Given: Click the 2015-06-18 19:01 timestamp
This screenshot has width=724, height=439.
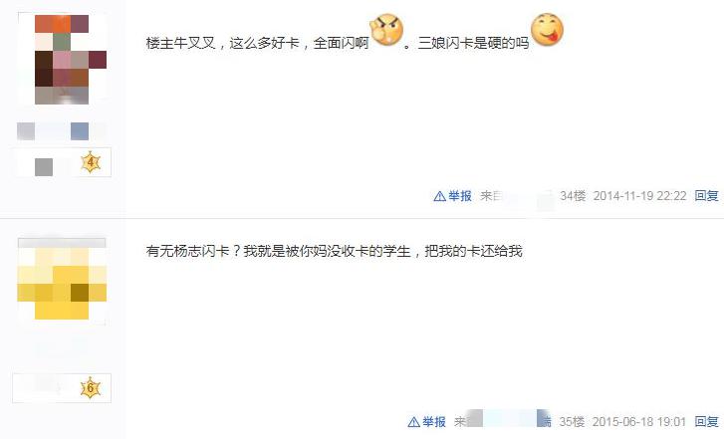Looking at the screenshot, I should (x=639, y=421).
